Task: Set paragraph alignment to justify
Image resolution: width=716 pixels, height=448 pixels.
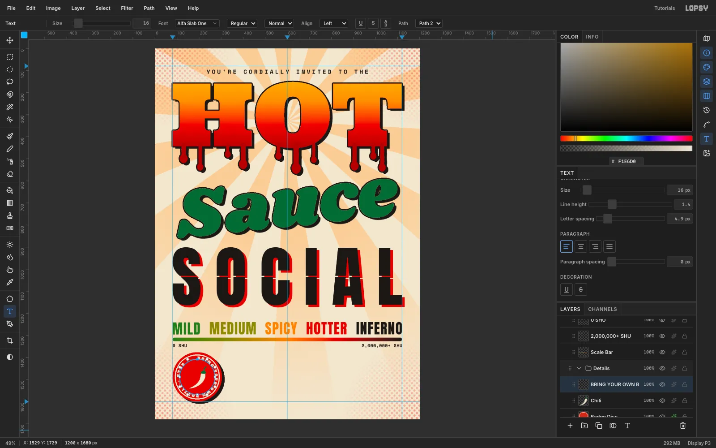Action: 609,246
